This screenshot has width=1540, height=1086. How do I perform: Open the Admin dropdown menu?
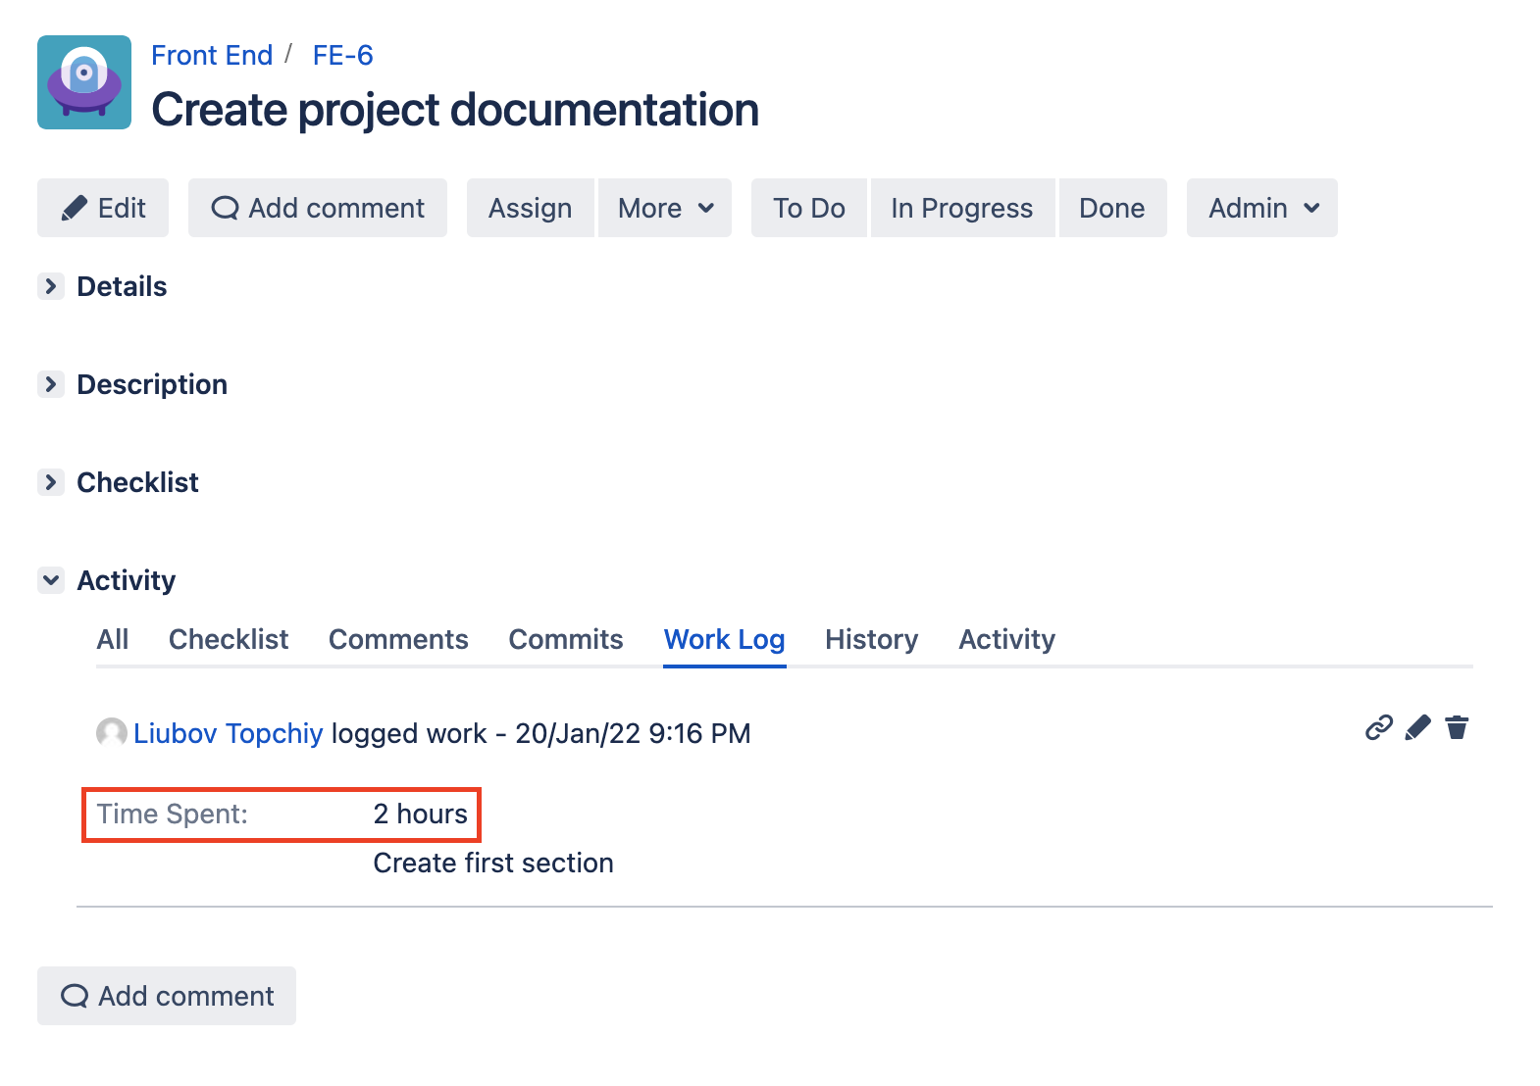point(1261,208)
